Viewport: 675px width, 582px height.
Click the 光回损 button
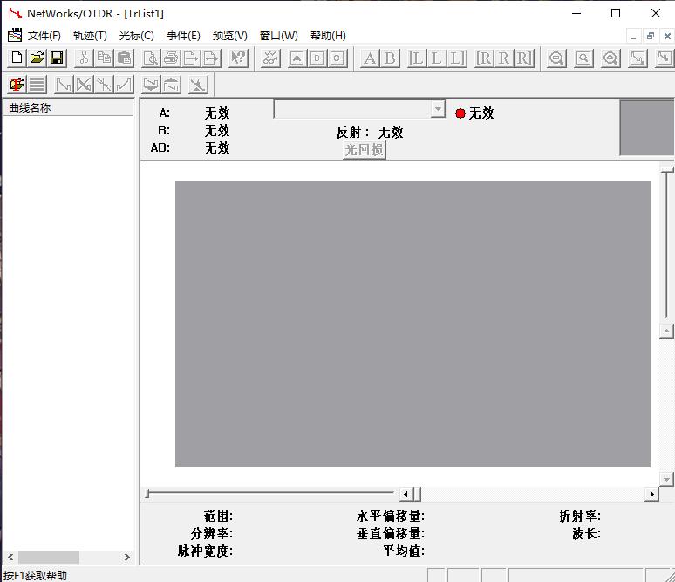pos(364,150)
